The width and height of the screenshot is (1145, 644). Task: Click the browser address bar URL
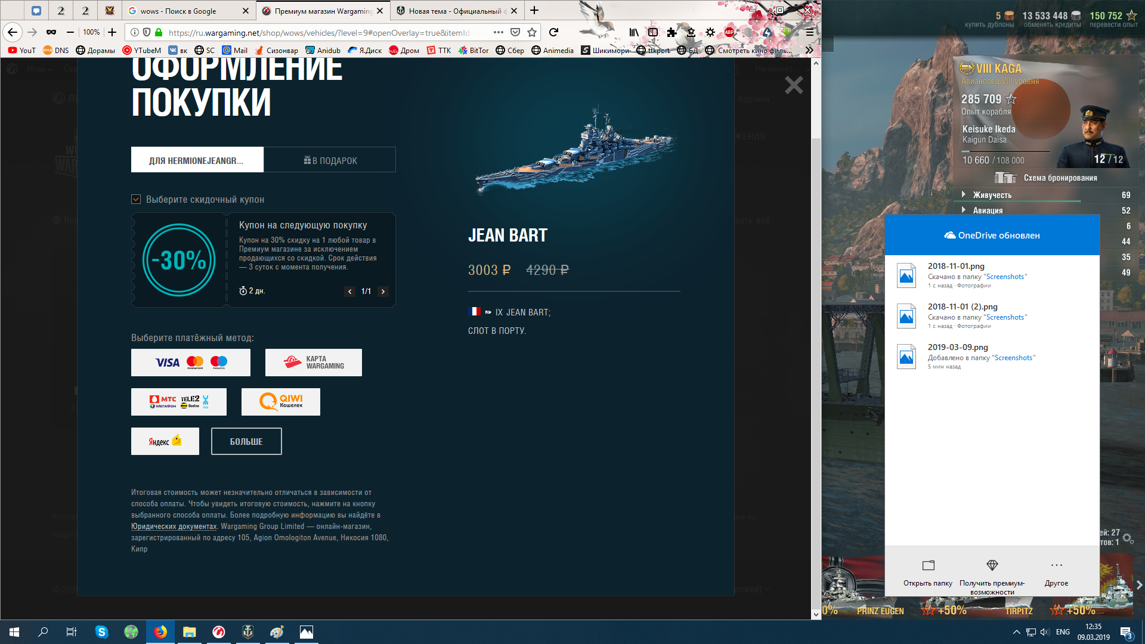click(x=319, y=33)
